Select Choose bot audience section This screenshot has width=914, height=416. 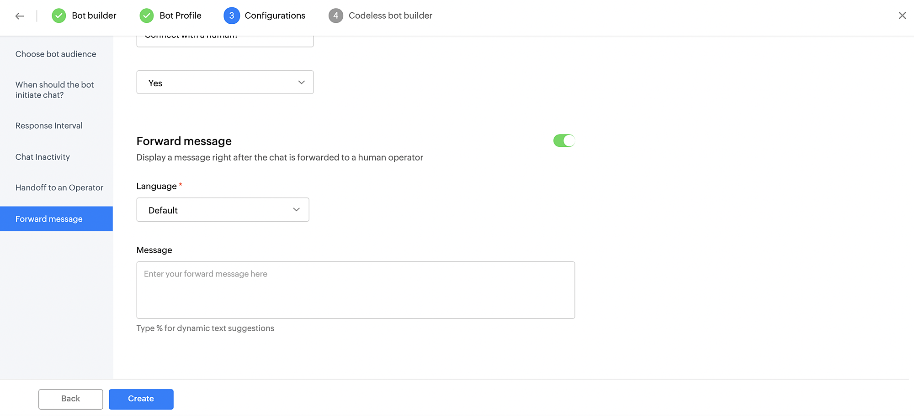click(x=56, y=54)
